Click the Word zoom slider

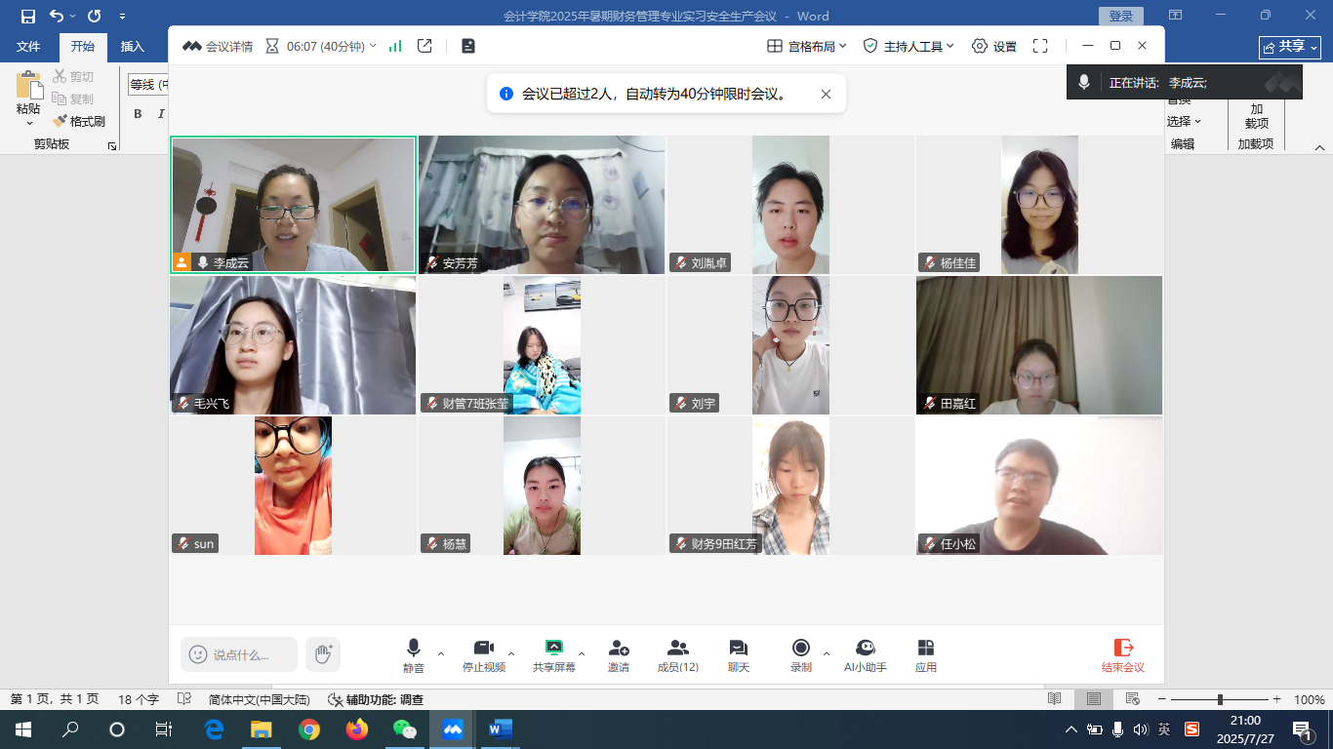[1220, 699]
